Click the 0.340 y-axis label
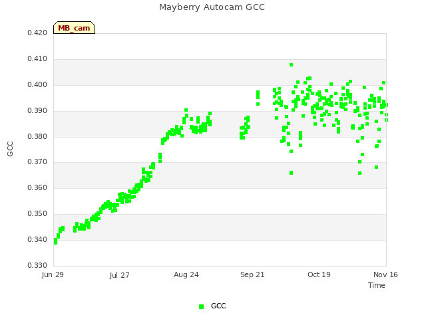Screen dimensions: 426x319 tap(37, 239)
